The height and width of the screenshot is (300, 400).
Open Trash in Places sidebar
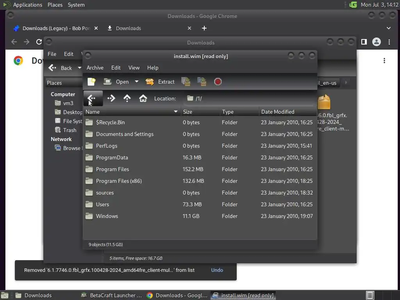[66, 130]
